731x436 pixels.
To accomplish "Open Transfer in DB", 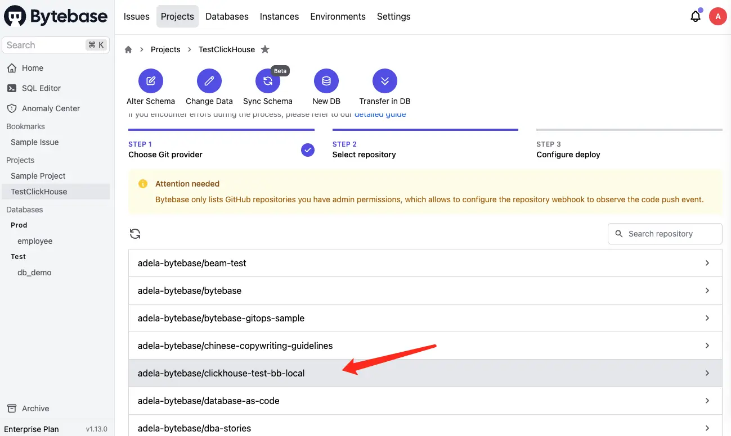I will coord(384,80).
